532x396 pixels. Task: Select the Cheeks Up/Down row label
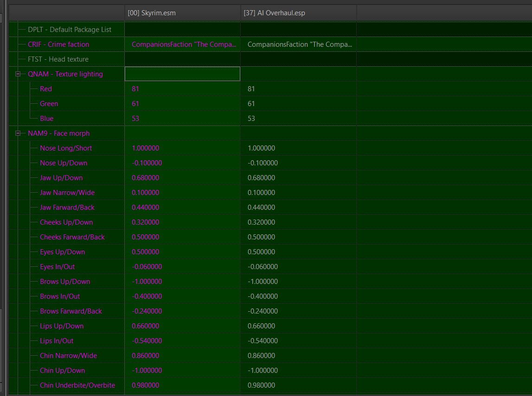66,222
